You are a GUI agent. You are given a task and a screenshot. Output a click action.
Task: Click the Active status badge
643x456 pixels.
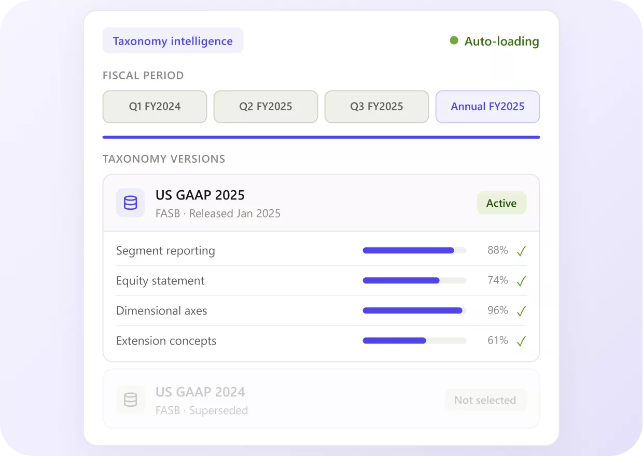pos(501,203)
